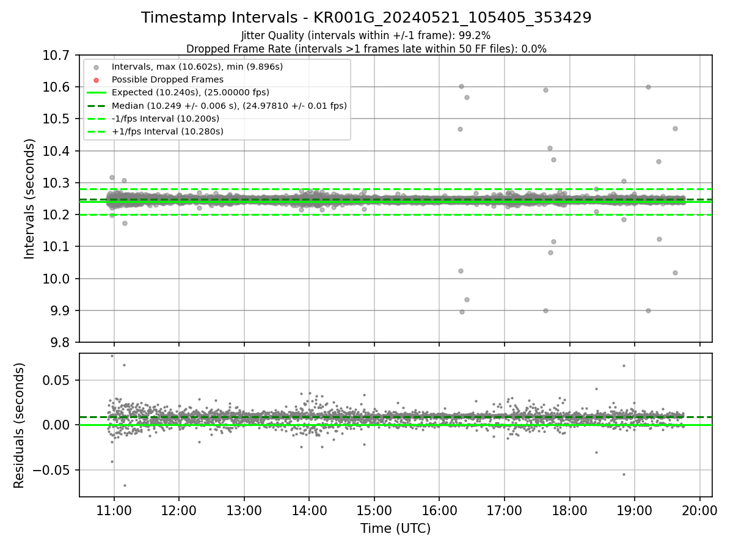Viewport: 733px width, 550px height.
Task: Click the dark green dashed line sample for Median
Action: tap(96, 106)
